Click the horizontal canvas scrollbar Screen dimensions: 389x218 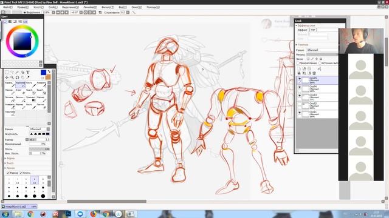coord(107,201)
